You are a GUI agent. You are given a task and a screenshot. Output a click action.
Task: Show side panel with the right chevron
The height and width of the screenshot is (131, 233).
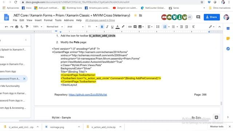pos(228,117)
